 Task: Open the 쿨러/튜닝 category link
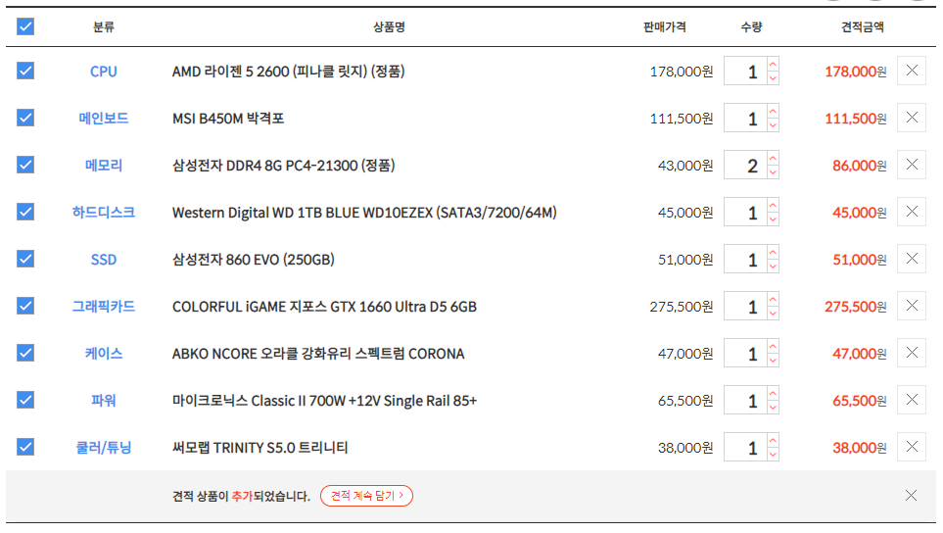tap(104, 448)
